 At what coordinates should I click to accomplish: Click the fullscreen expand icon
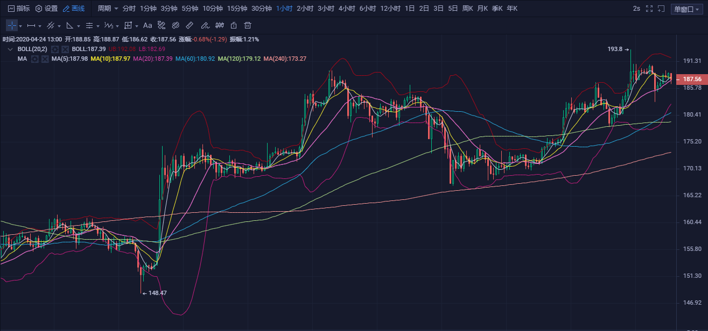tap(649, 9)
